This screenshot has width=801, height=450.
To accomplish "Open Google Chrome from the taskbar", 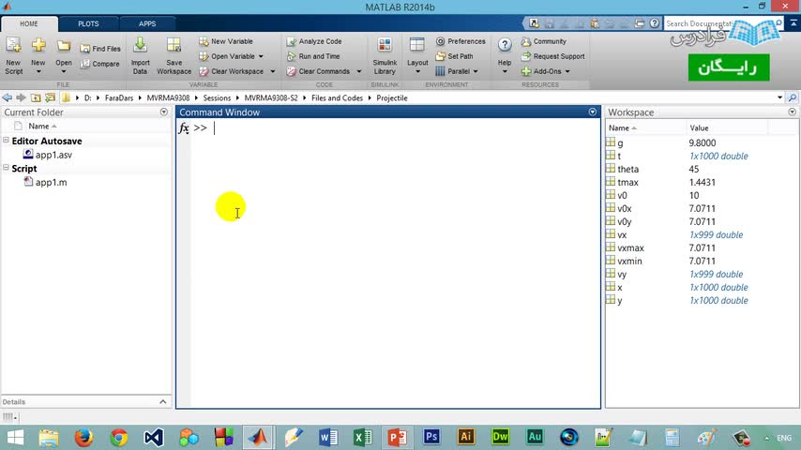I will (119, 438).
